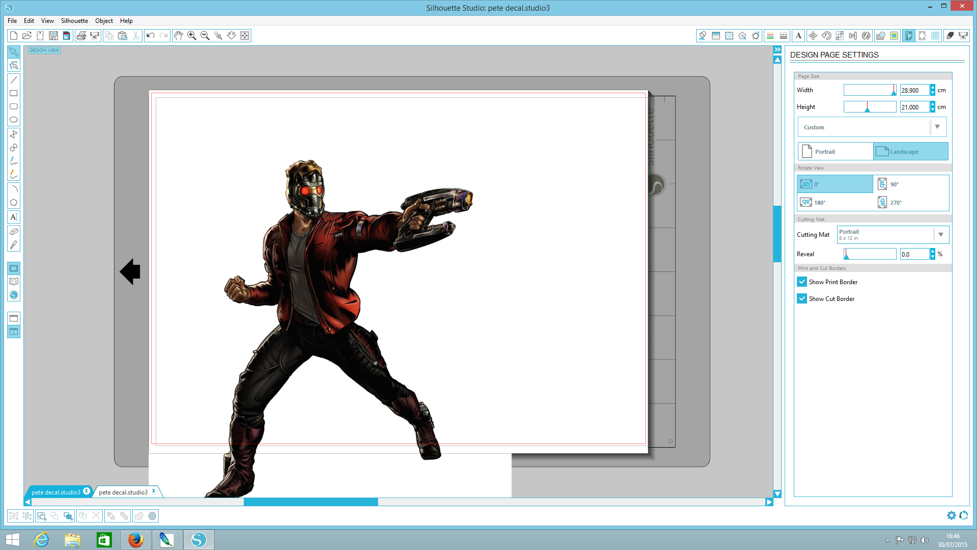Uncheck Show Print Border
977x550 pixels.
(802, 282)
